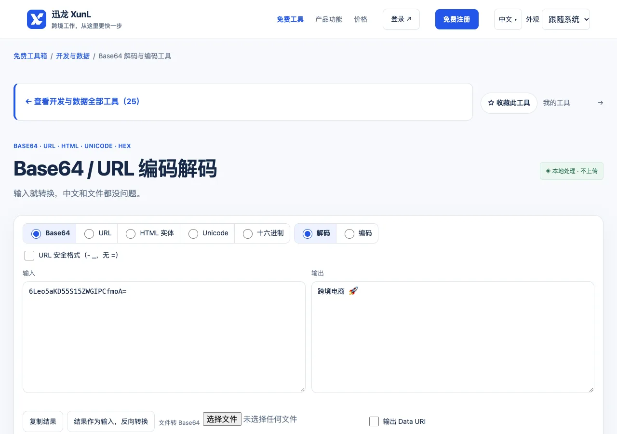The height and width of the screenshot is (434, 617).
Task: Open the 价格 nav item
Action: [x=361, y=19]
